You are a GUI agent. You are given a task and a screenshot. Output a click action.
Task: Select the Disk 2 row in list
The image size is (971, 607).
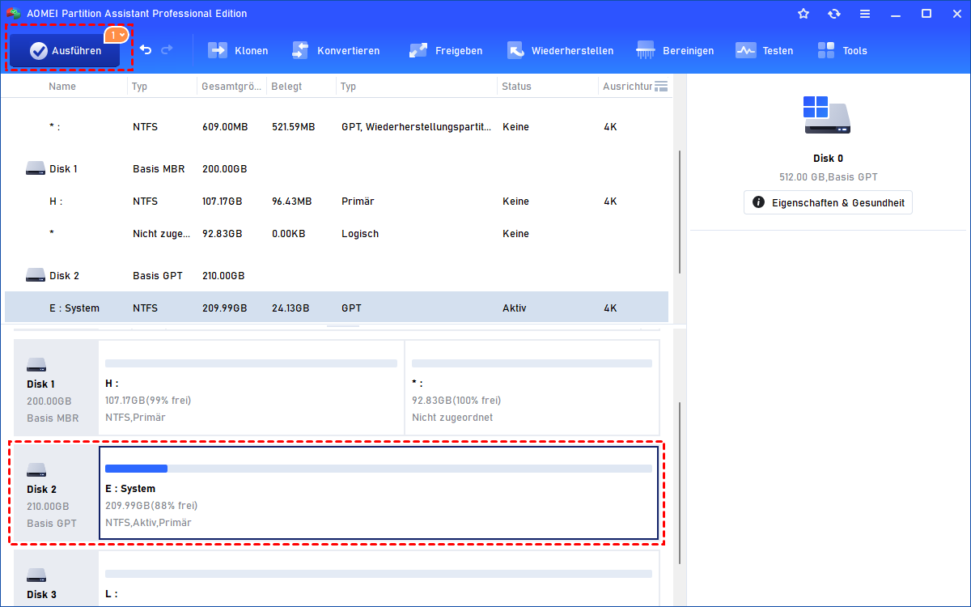coord(337,276)
